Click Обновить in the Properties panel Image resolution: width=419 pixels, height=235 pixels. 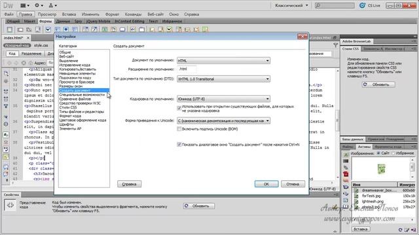[199, 206]
